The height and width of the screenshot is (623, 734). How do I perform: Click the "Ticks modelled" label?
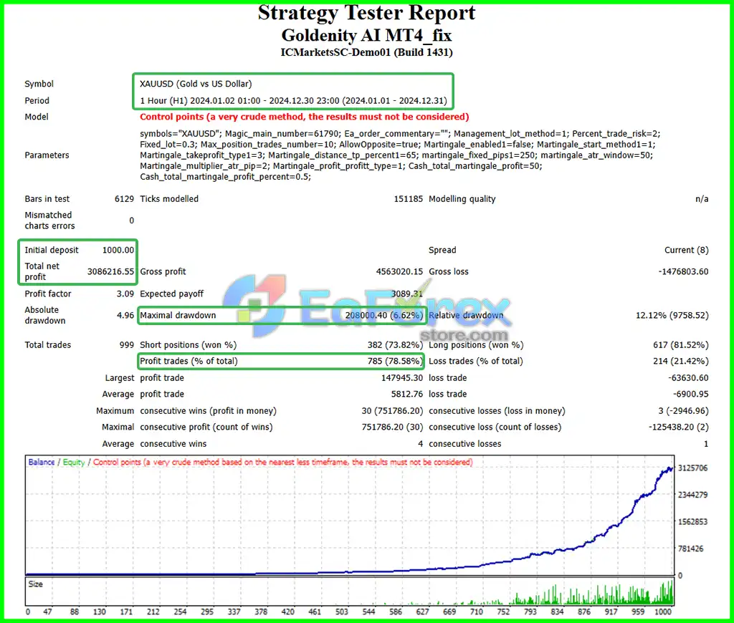click(x=169, y=199)
